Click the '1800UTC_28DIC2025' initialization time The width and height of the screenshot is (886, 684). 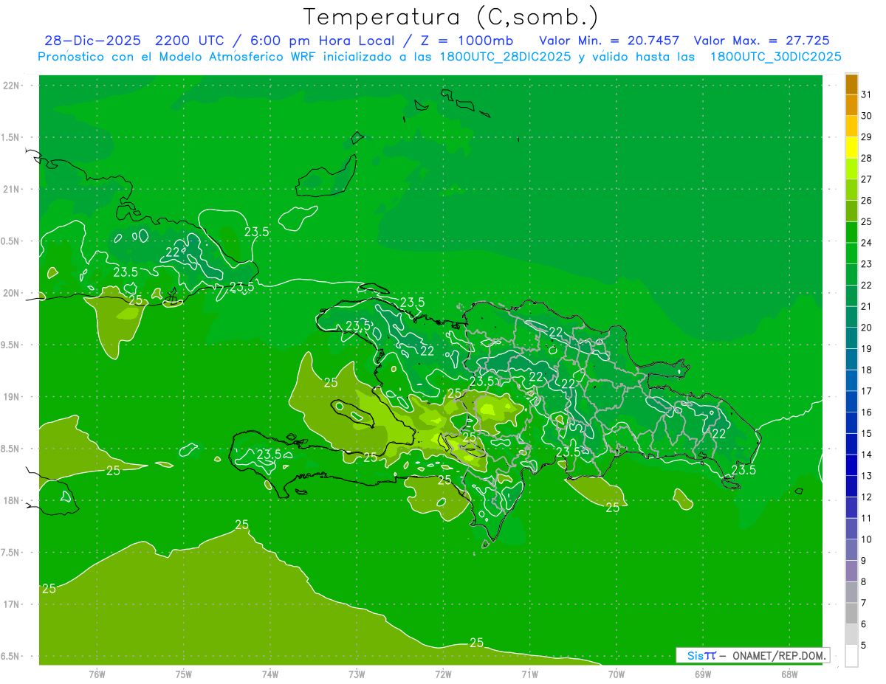coord(509,57)
